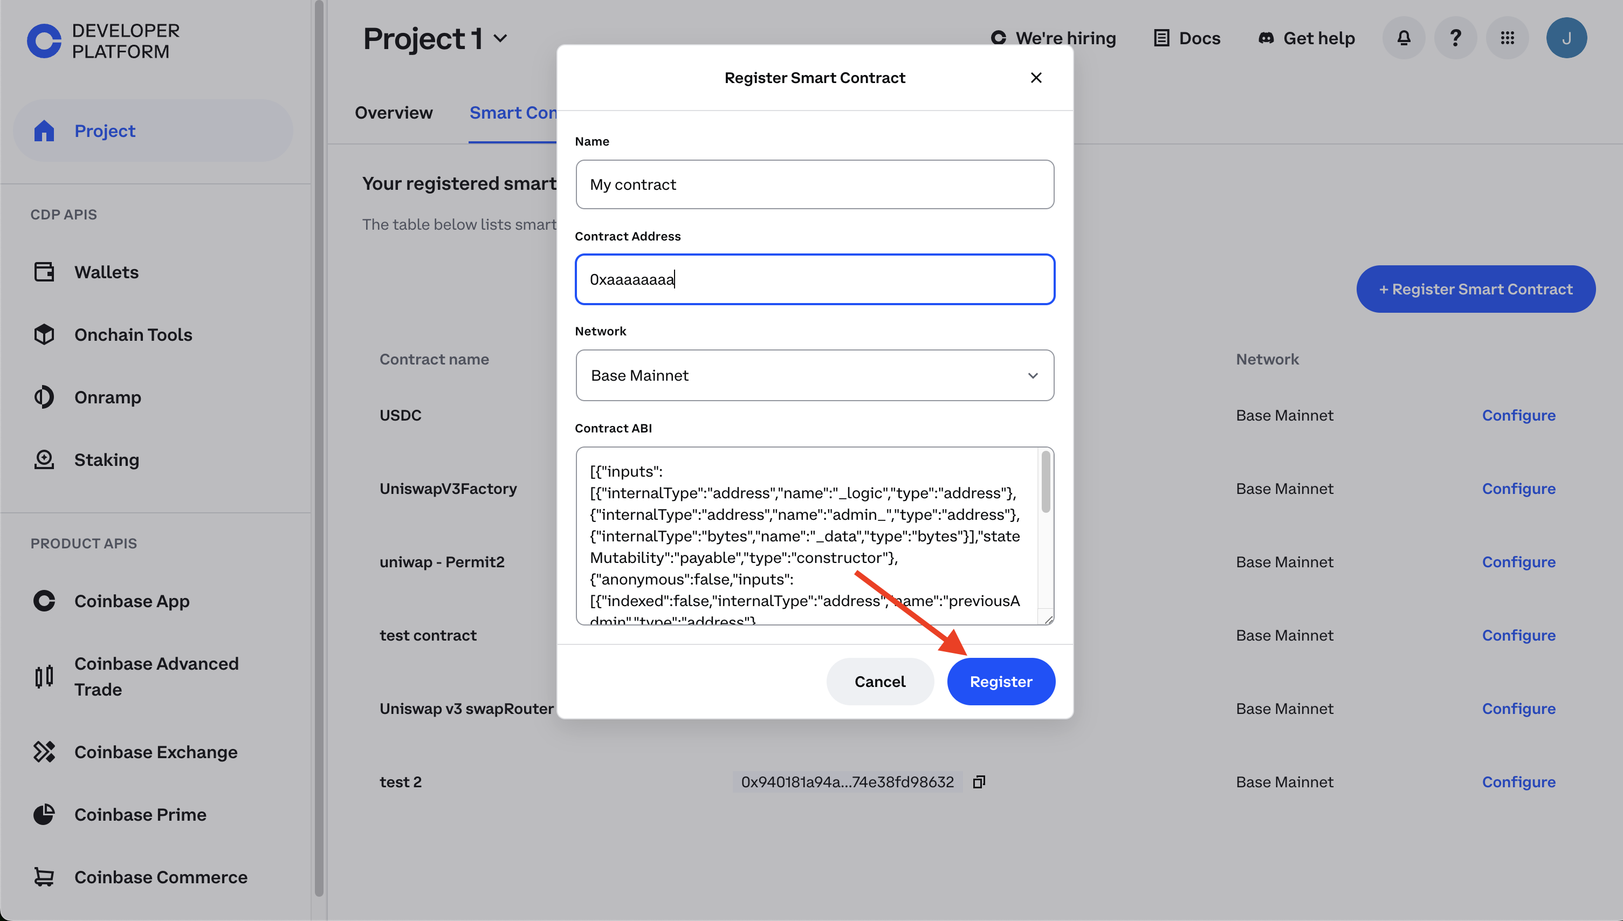Click the Wallets icon in sidebar
This screenshot has height=921, width=1623.
44,272
